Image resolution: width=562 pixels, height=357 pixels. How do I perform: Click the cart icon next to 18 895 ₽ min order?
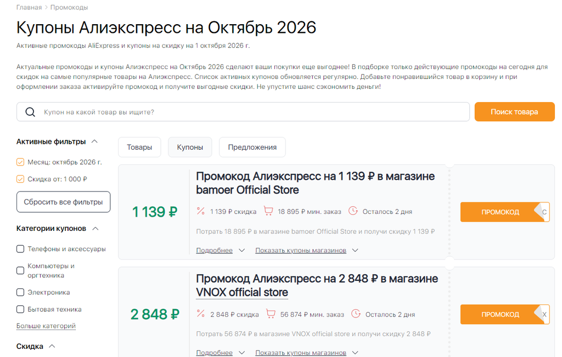point(268,211)
